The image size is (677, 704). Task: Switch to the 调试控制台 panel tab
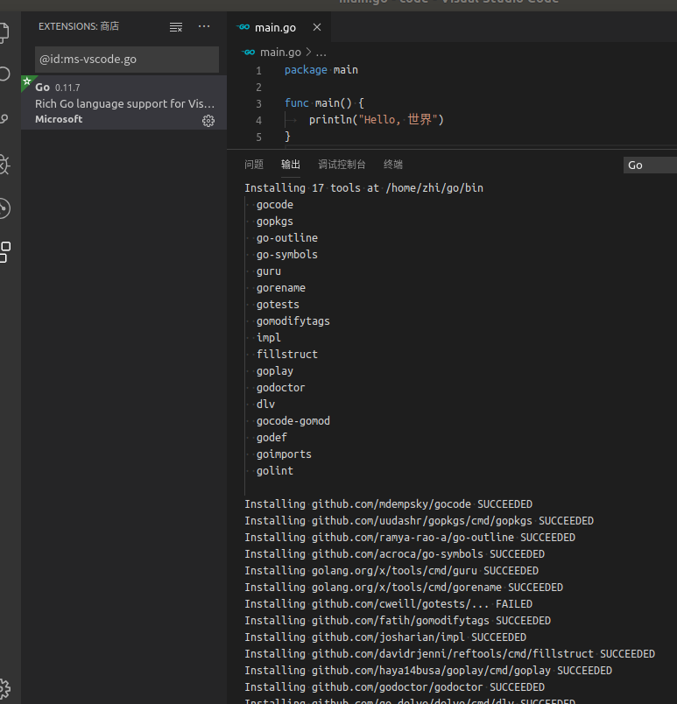[342, 165]
